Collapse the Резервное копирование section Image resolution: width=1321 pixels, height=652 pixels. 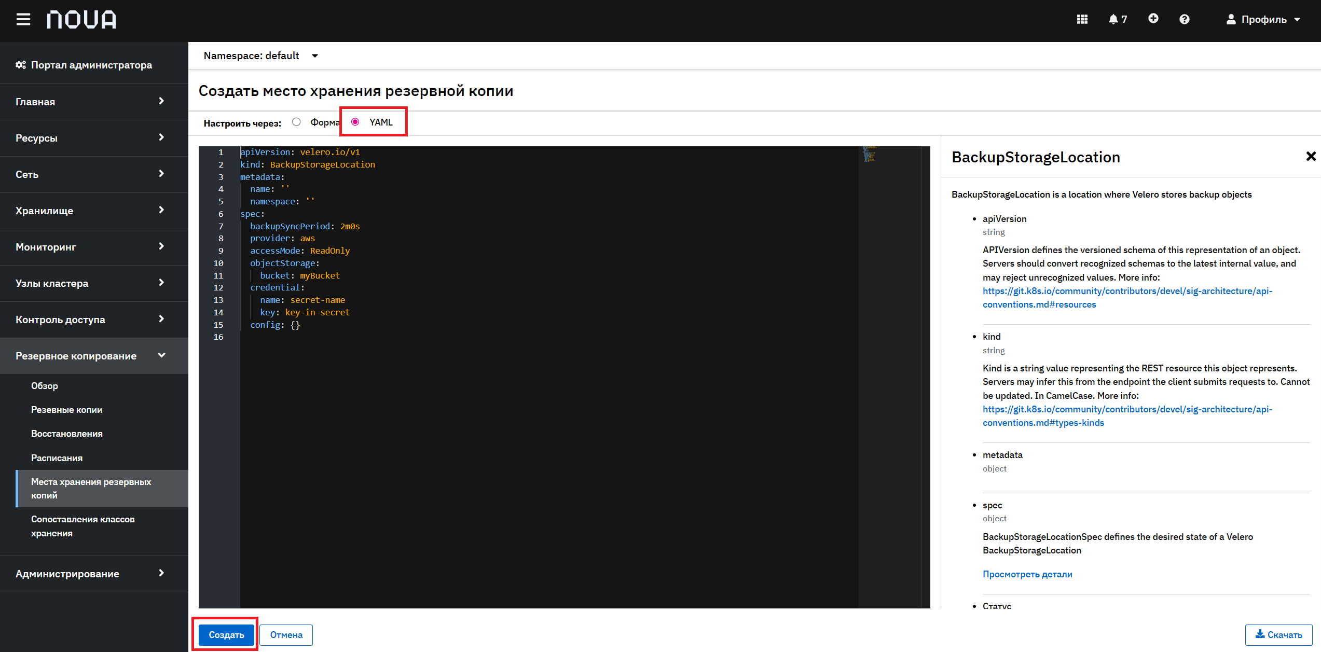click(94, 356)
